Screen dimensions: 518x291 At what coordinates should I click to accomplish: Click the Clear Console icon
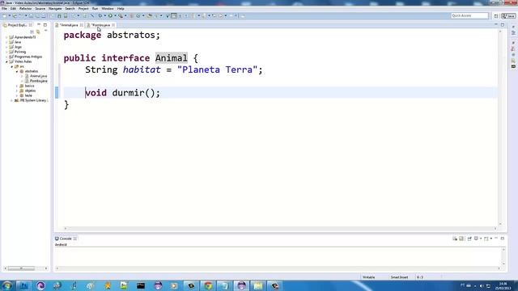(x=455, y=238)
